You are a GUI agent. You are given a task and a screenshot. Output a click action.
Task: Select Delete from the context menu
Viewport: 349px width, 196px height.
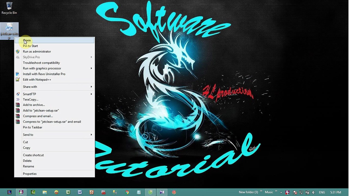[x=54, y=161]
